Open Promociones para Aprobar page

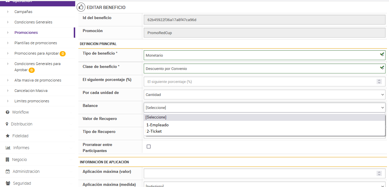click(36, 53)
